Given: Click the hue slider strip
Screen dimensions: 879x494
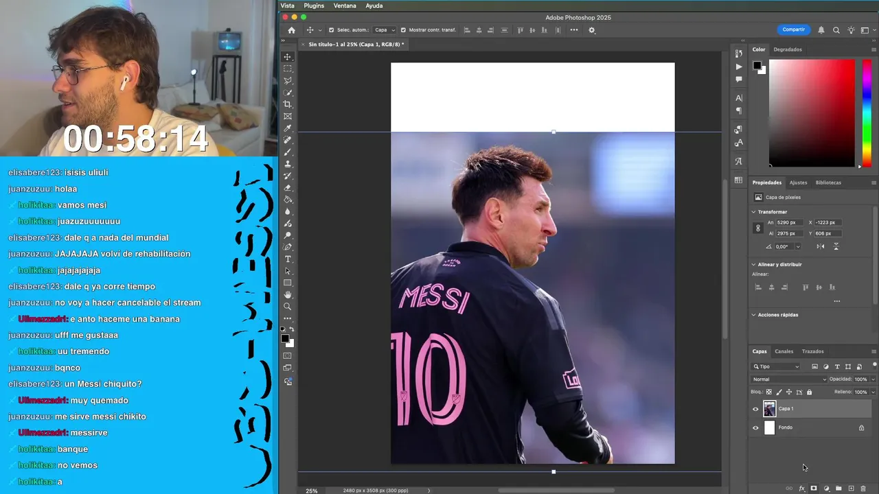Looking at the screenshot, I should (x=867, y=113).
